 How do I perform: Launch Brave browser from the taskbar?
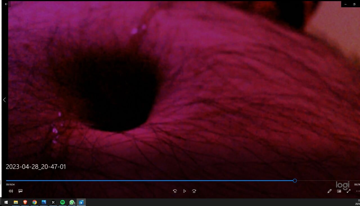click(25, 202)
